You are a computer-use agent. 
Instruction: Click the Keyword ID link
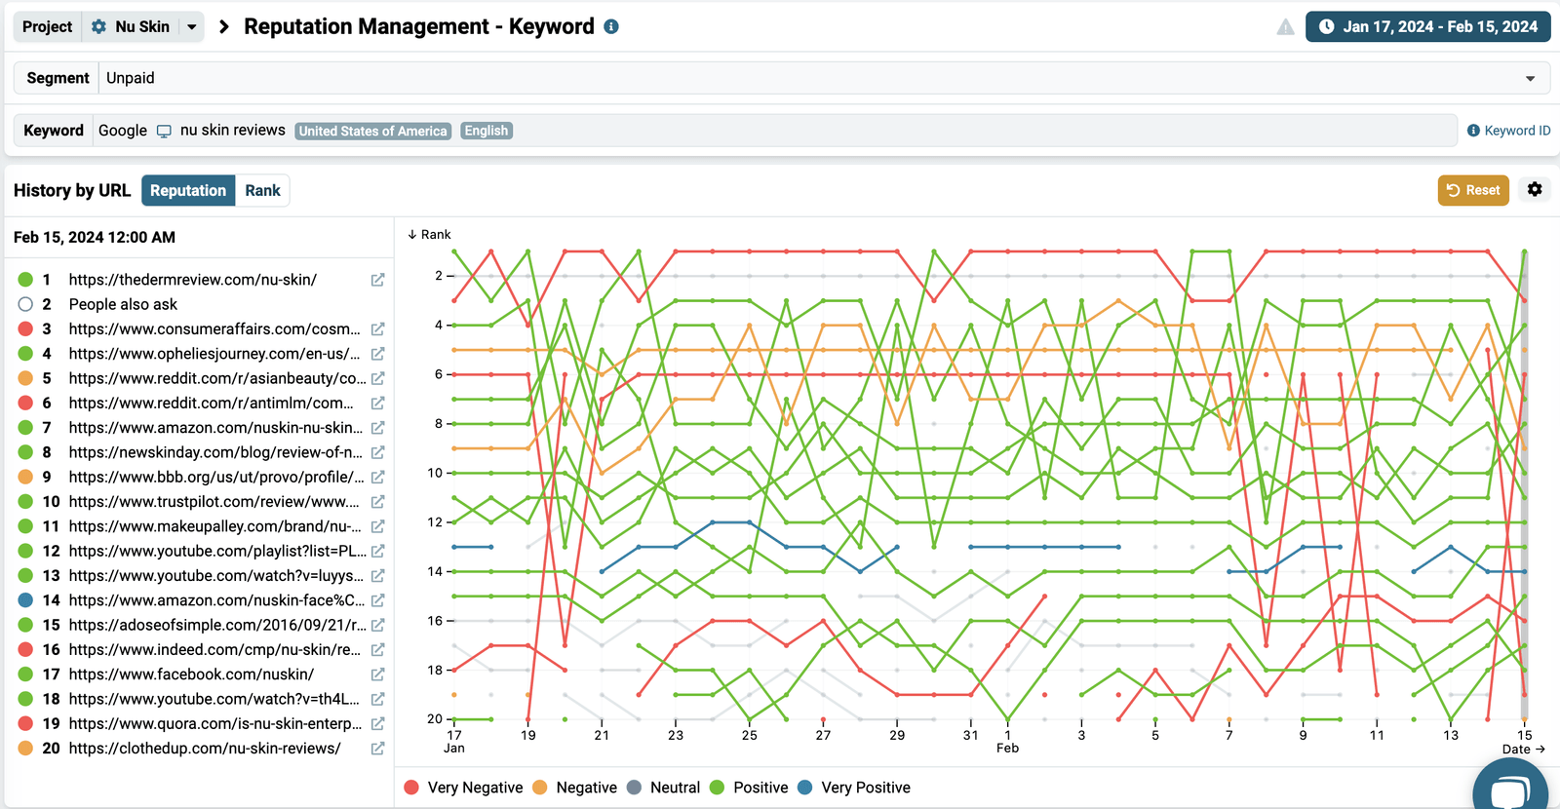click(1509, 131)
